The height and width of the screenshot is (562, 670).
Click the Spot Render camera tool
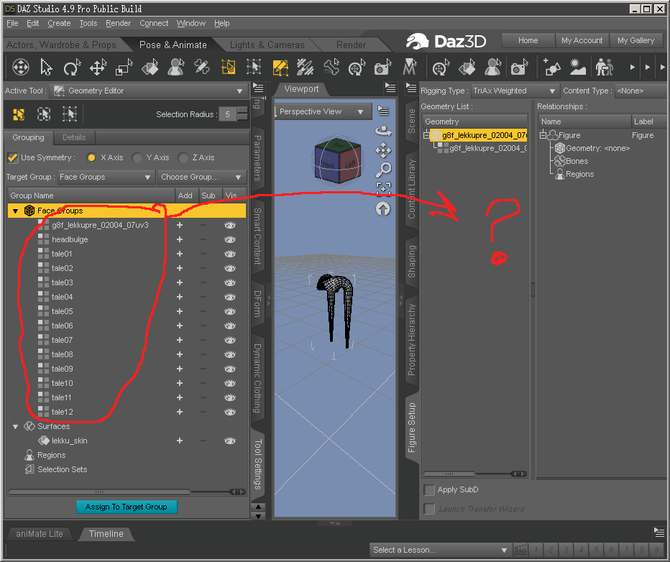click(x=382, y=68)
